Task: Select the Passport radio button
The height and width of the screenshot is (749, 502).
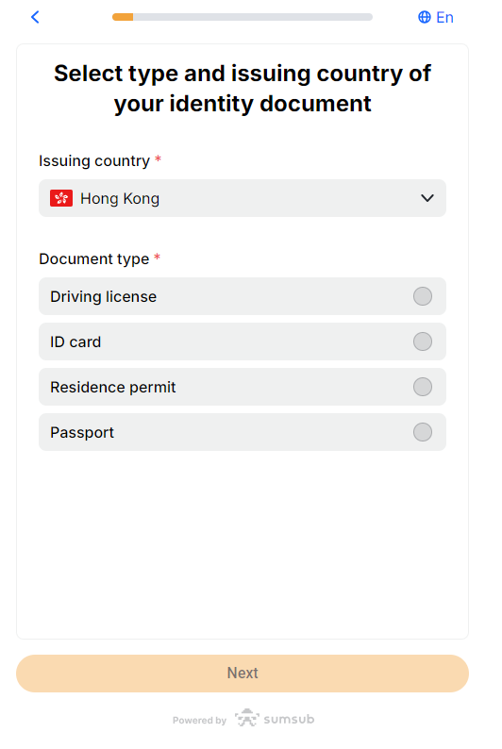Action: (422, 432)
